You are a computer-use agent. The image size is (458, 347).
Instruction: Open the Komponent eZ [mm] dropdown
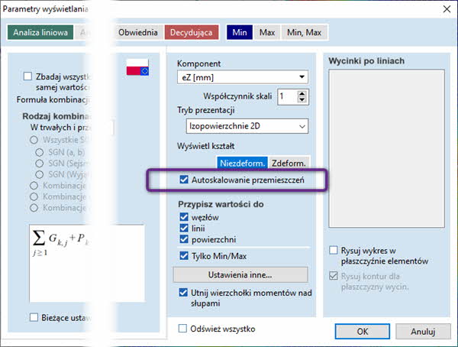[x=242, y=76]
